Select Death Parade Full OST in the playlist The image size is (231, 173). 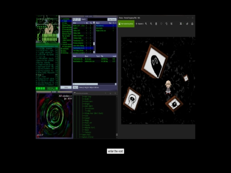coord(47,67)
